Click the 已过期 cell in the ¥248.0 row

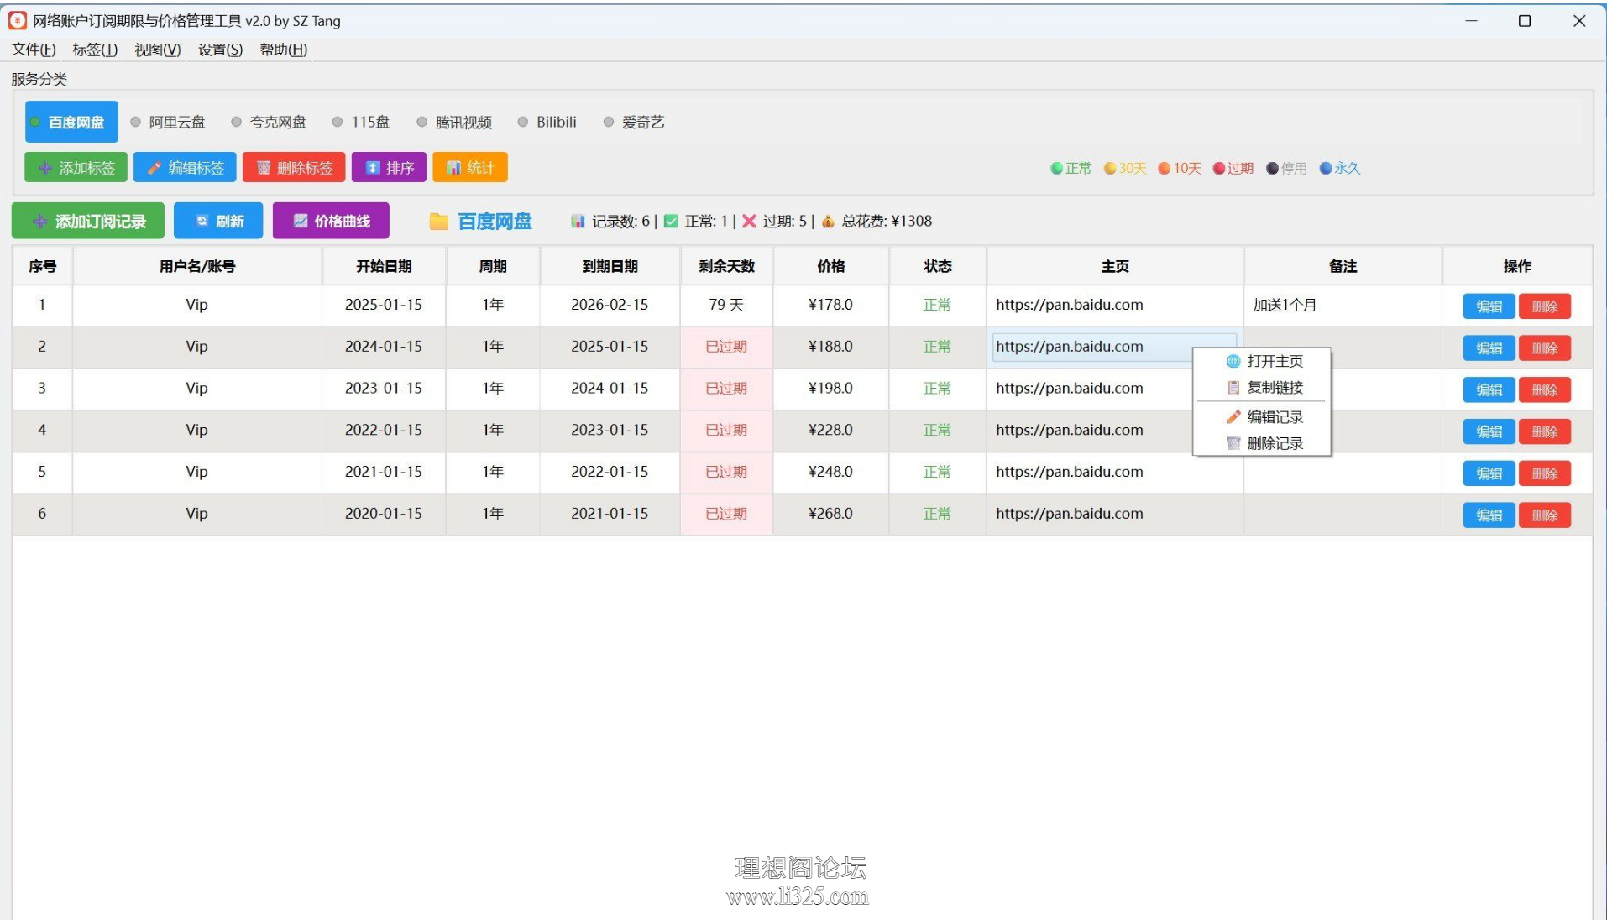pyautogui.click(x=726, y=473)
